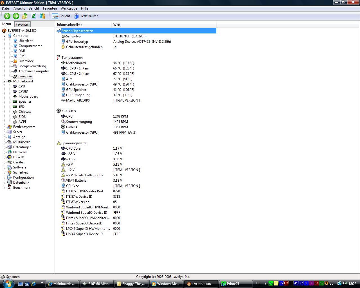
Task: Click the DMI tree item icon
Action: (x=15, y=51)
